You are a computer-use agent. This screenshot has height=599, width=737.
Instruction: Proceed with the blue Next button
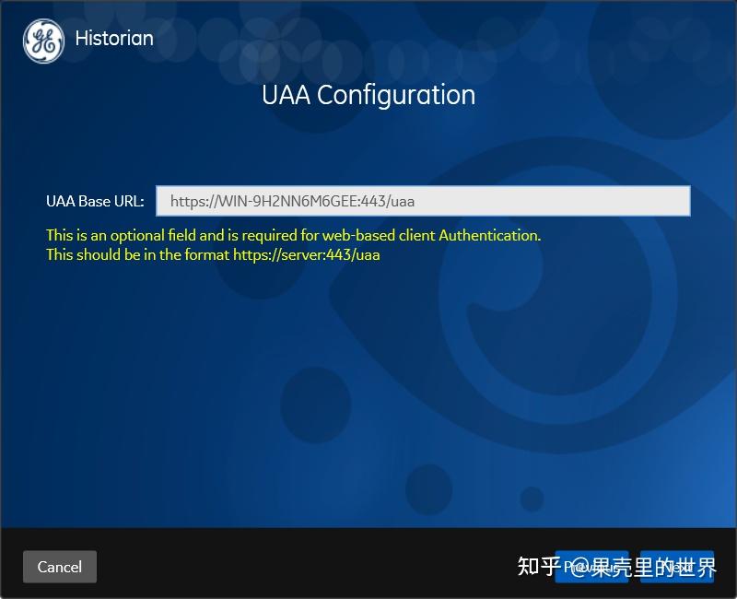[677, 567]
